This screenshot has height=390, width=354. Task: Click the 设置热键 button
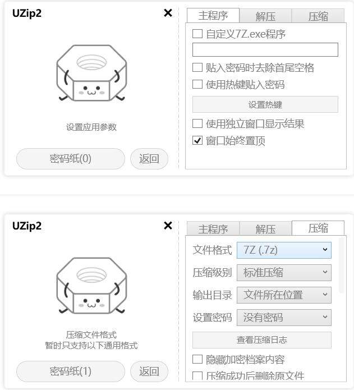[x=265, y=104]
